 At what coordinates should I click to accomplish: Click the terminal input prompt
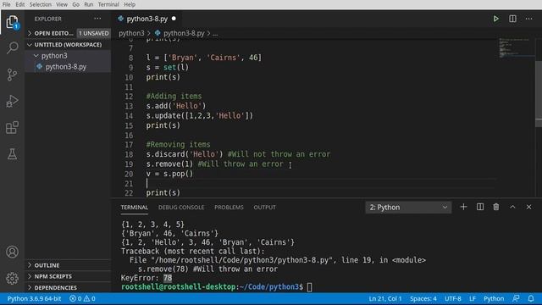[309, 287]
